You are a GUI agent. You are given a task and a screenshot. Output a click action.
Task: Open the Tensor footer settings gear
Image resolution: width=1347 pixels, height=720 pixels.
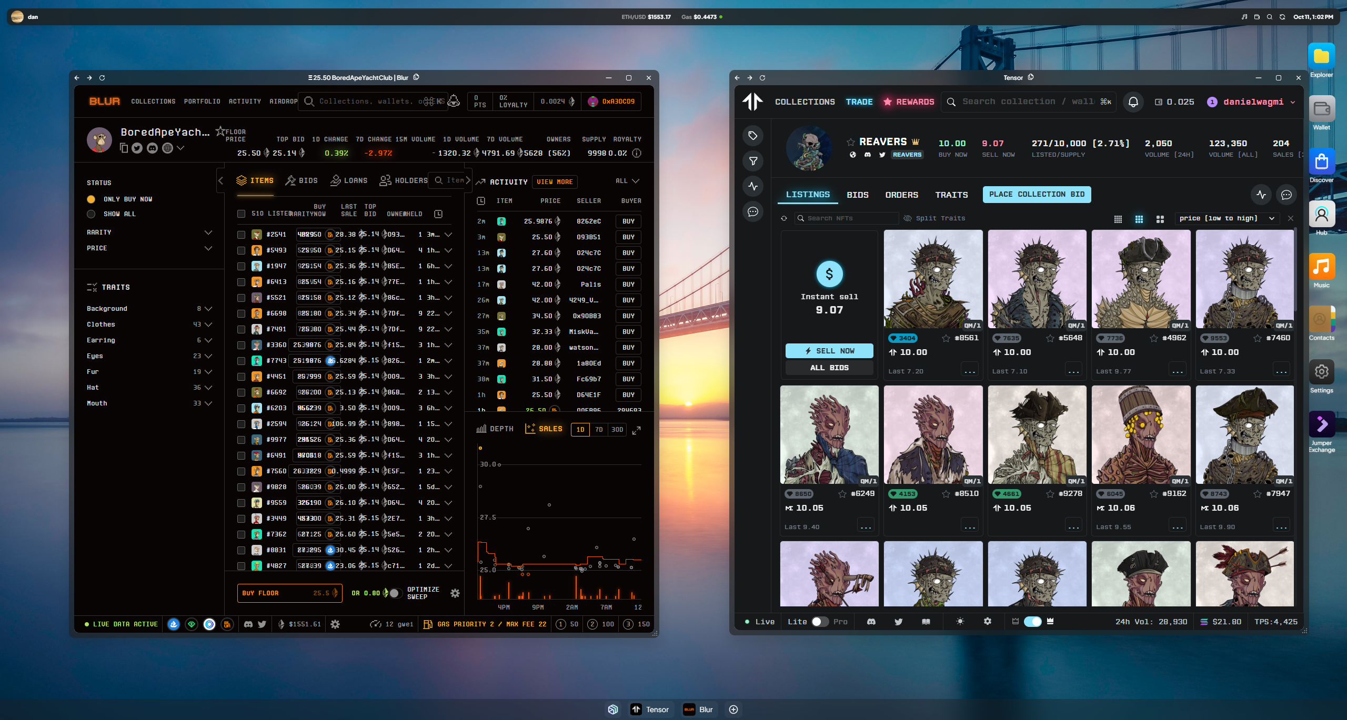[988, 622]
